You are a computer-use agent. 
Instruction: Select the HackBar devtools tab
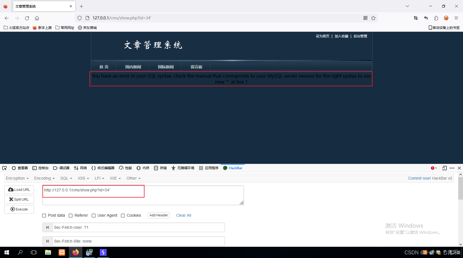pyautogui.click(x=233, y=168)
